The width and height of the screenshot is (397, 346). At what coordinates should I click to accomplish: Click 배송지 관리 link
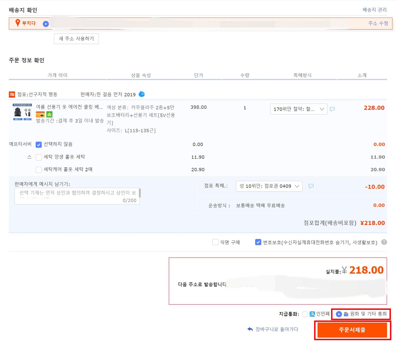375,10
